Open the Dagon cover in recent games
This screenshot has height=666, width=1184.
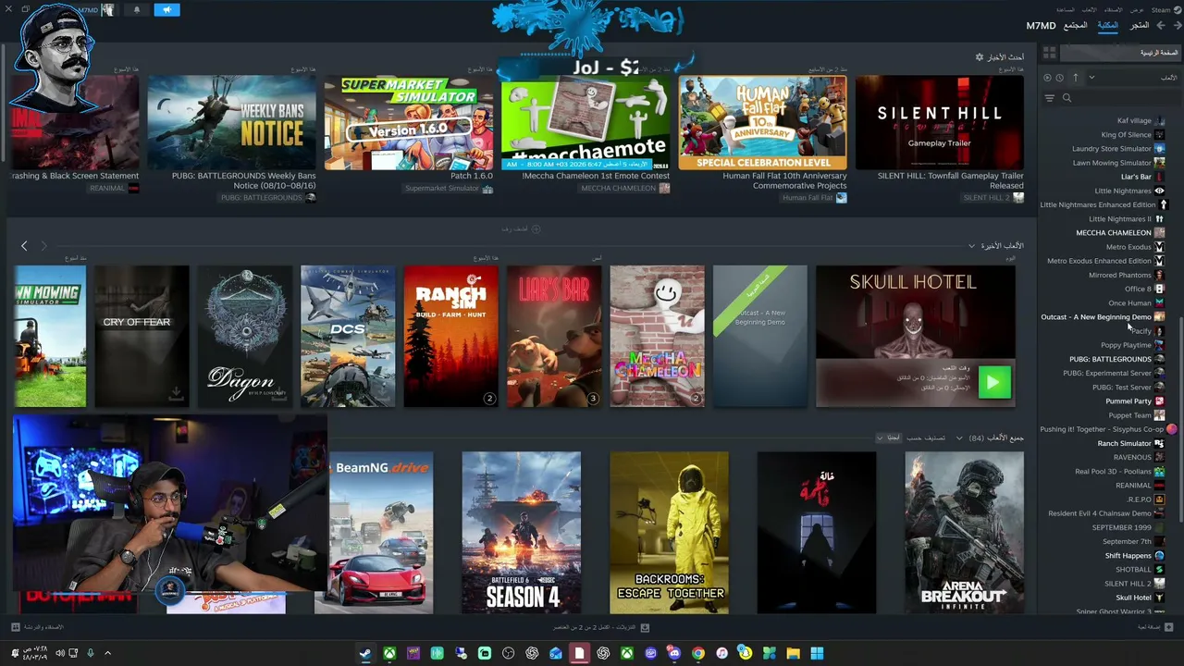(x=244, y=337)
